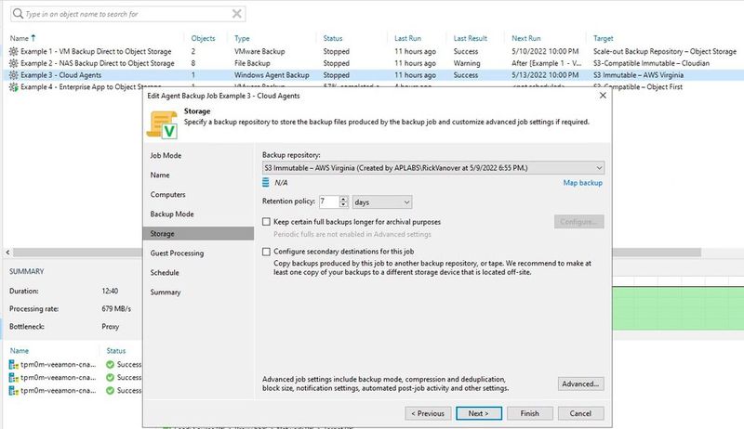This screenshot has width=744, height=429.
Task: Click Warning result for Example 2
Action: 467,63
